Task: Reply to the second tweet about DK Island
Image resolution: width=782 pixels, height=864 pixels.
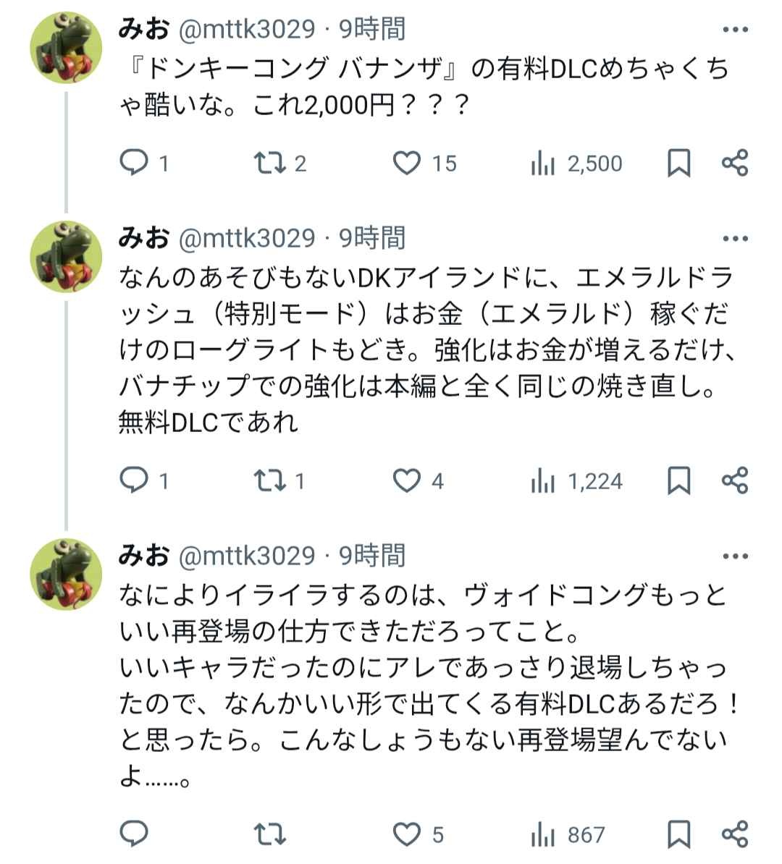Action: (x=134, y=480)
